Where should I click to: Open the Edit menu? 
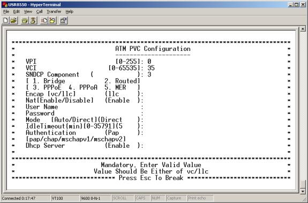point(16,12)
